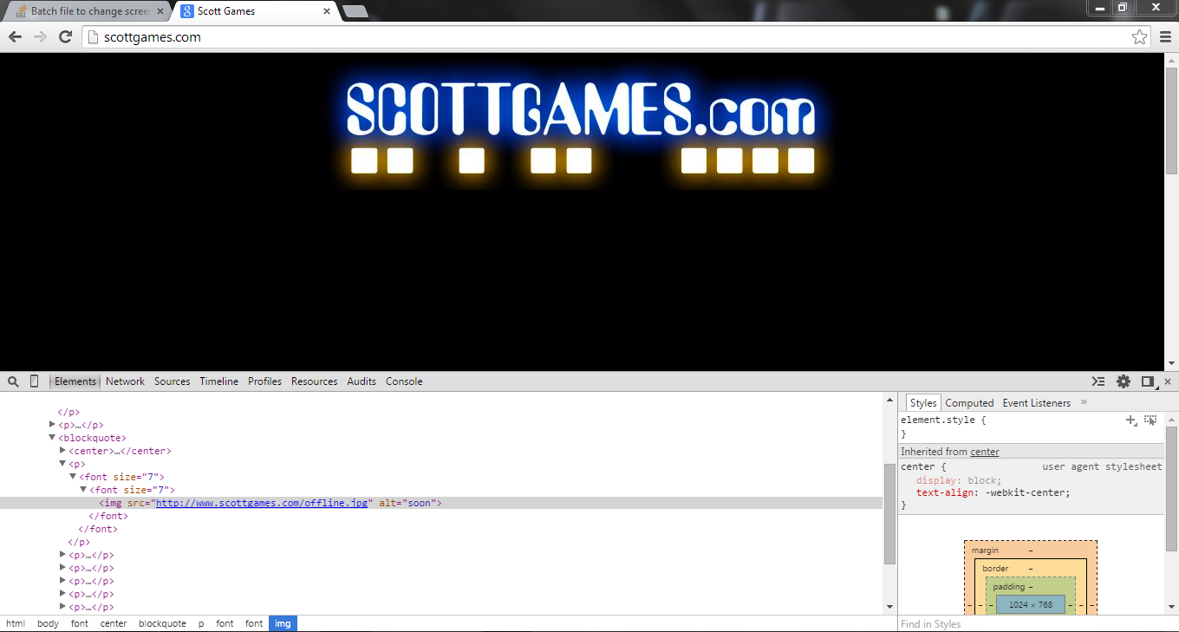The width and height of the screenshot is (1179, 632).
Task: Add a new style rule plus icon
Action: coord(1131,420)
